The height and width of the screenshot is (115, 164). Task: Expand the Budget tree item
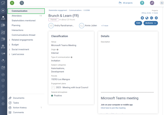point(10,45)
